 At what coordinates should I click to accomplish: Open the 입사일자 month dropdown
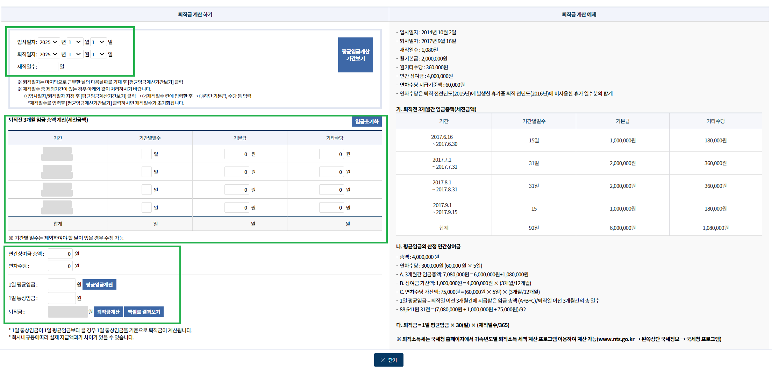coord(74,42)
